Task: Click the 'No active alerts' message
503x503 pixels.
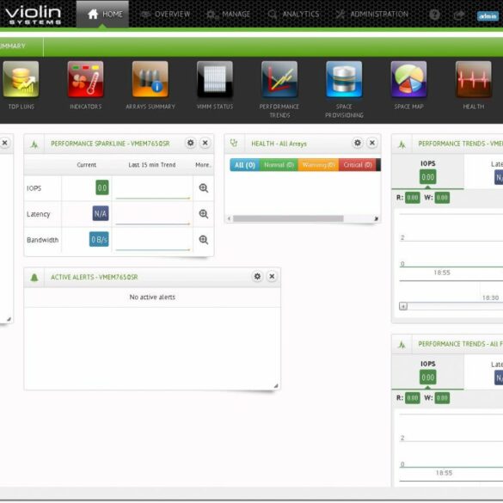Action: point(152,297)
